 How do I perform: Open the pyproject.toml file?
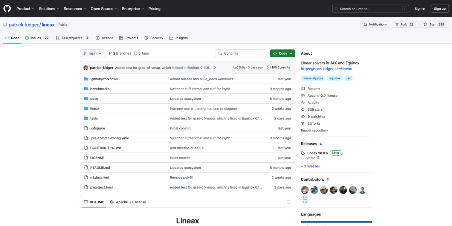coord(101,187)
